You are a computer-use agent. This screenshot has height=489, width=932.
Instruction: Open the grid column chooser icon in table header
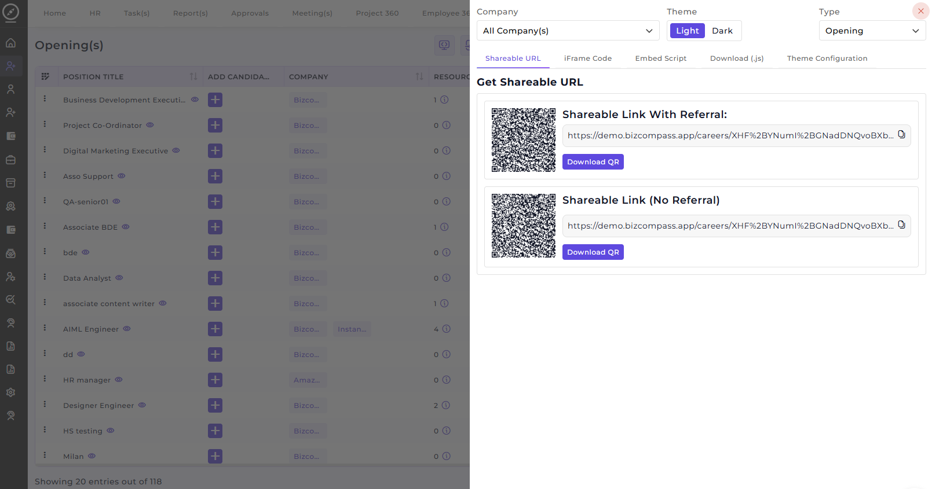(x=45, y=76)
